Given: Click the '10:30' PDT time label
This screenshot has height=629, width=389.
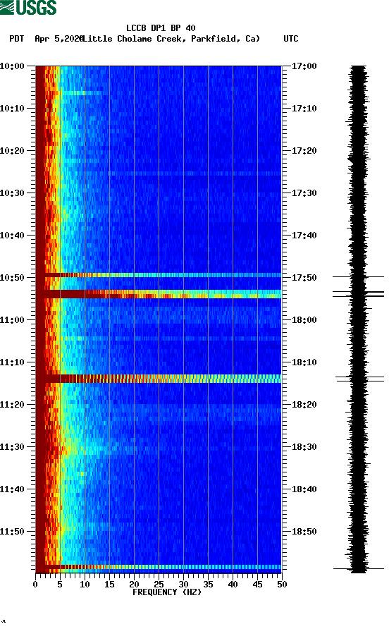Looking at the screenshot, I should point(12,193).
